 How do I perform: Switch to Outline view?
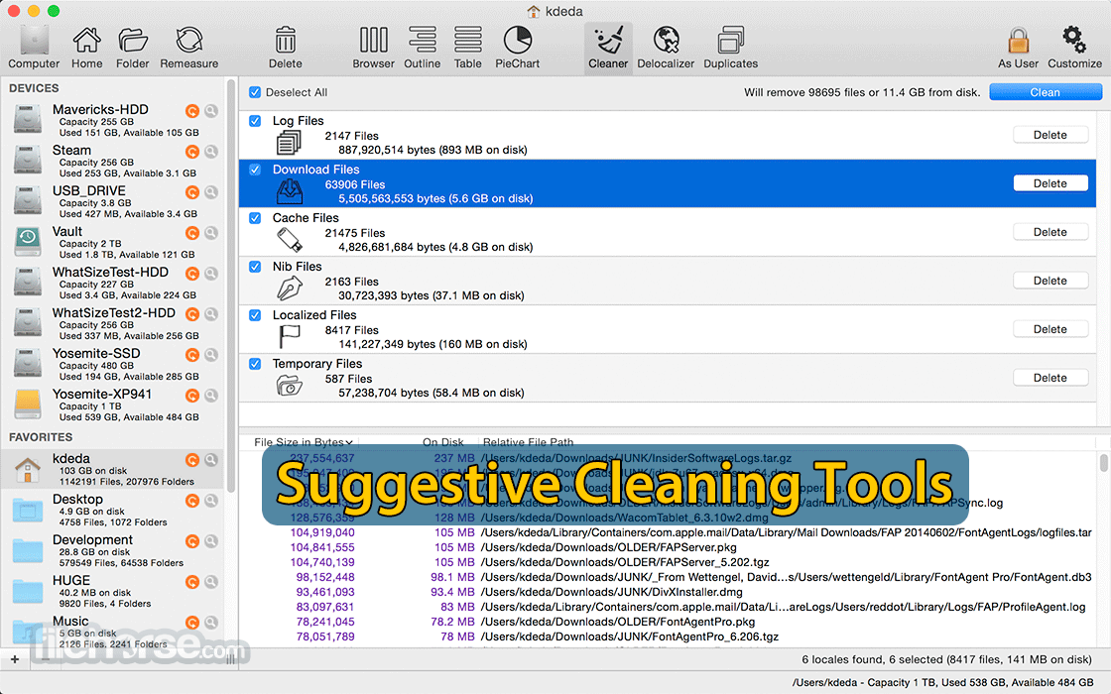click(x=423, y=48)
